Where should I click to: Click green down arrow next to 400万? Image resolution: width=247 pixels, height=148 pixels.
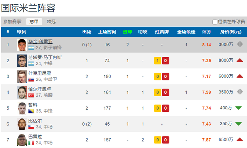pyautogui.click(x=239, y=108)
